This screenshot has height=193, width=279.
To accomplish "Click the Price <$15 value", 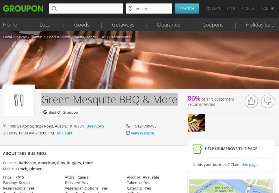I will (x=20, y=177).
